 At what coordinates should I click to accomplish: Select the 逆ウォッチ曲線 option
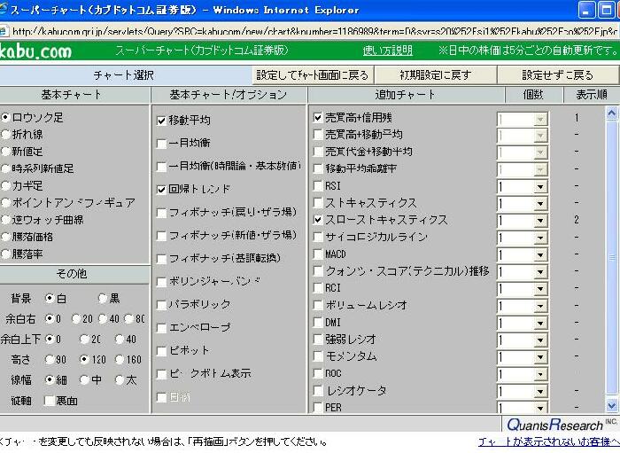pyautogui.click(x=6, y=220)
